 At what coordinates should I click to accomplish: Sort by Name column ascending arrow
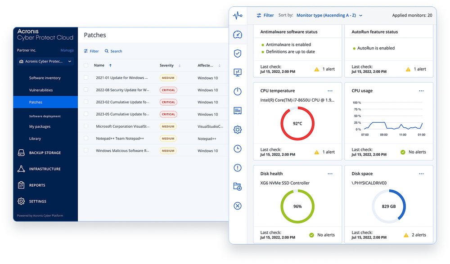tap(110, 65)
